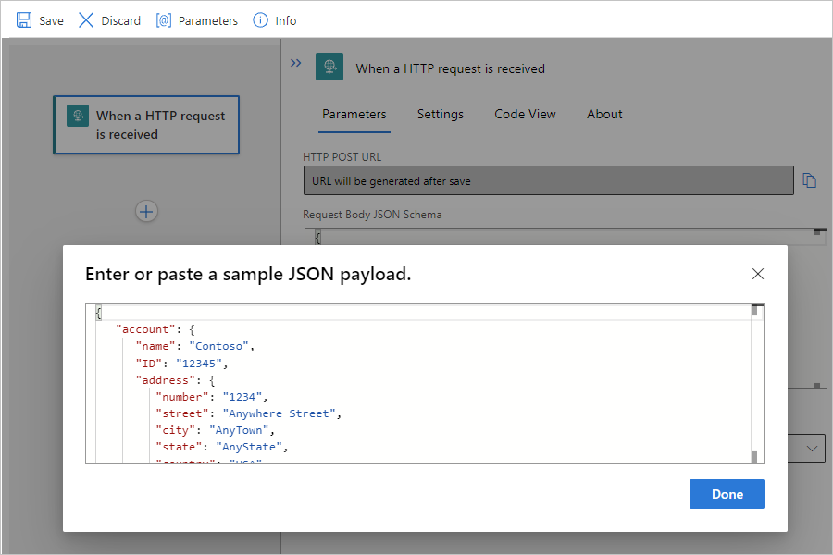The height and width of the screenshot is (555, 833).
Task: Discard changes using the X toolbar icon
Action: 86,19
